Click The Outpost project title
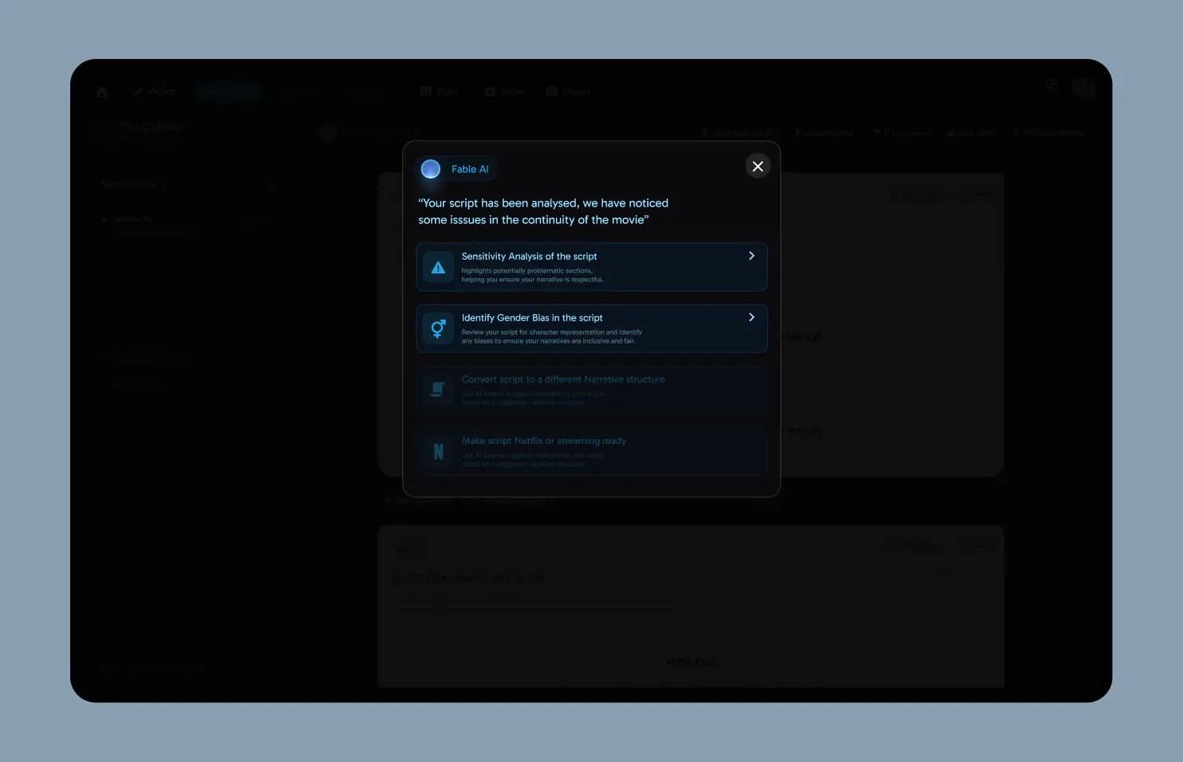Viewport: 1183px width, 762px height. [152, 127]
